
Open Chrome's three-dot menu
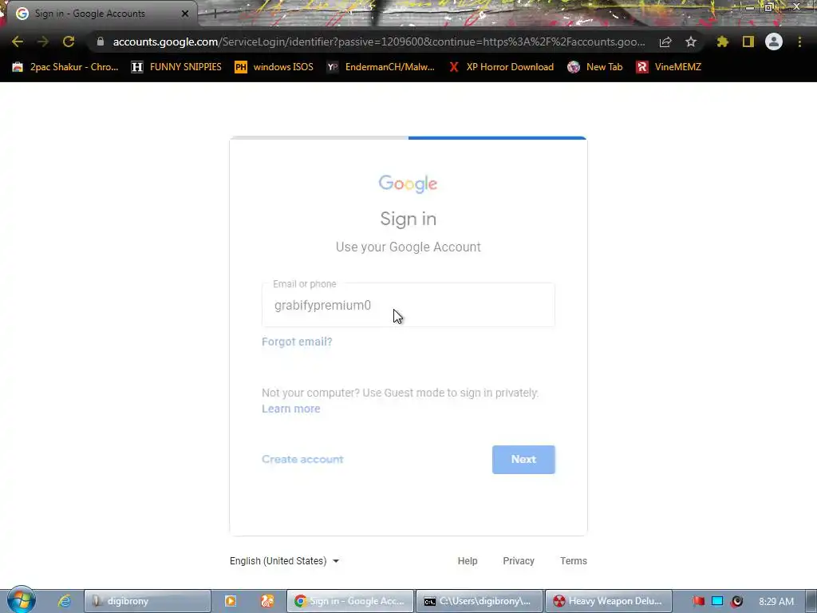click(799, 42)
